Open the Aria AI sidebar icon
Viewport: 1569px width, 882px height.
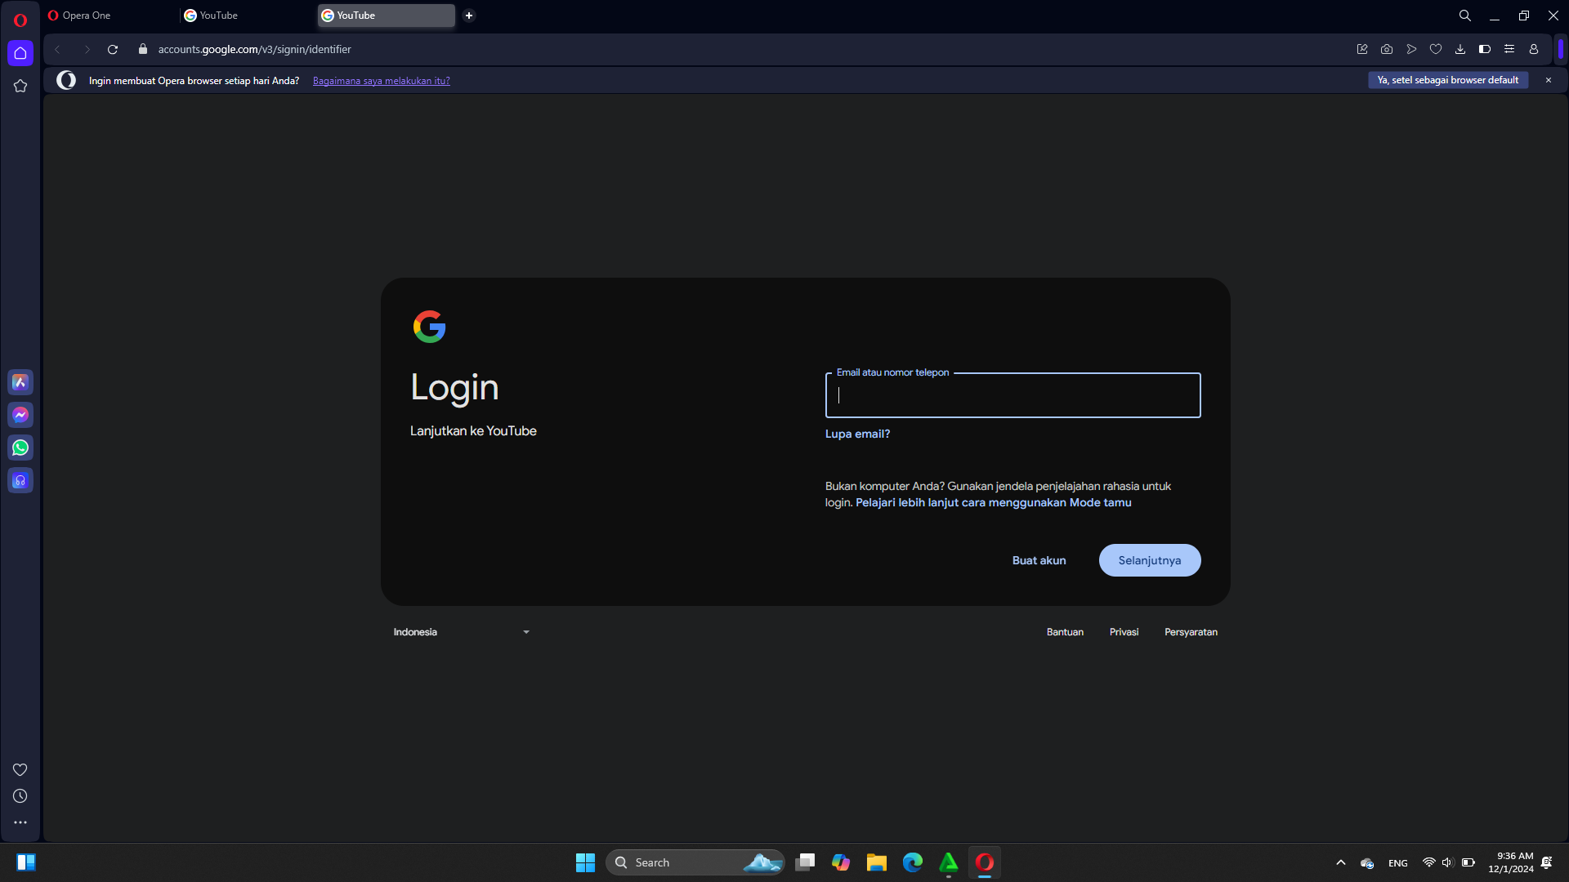(20, 382)
